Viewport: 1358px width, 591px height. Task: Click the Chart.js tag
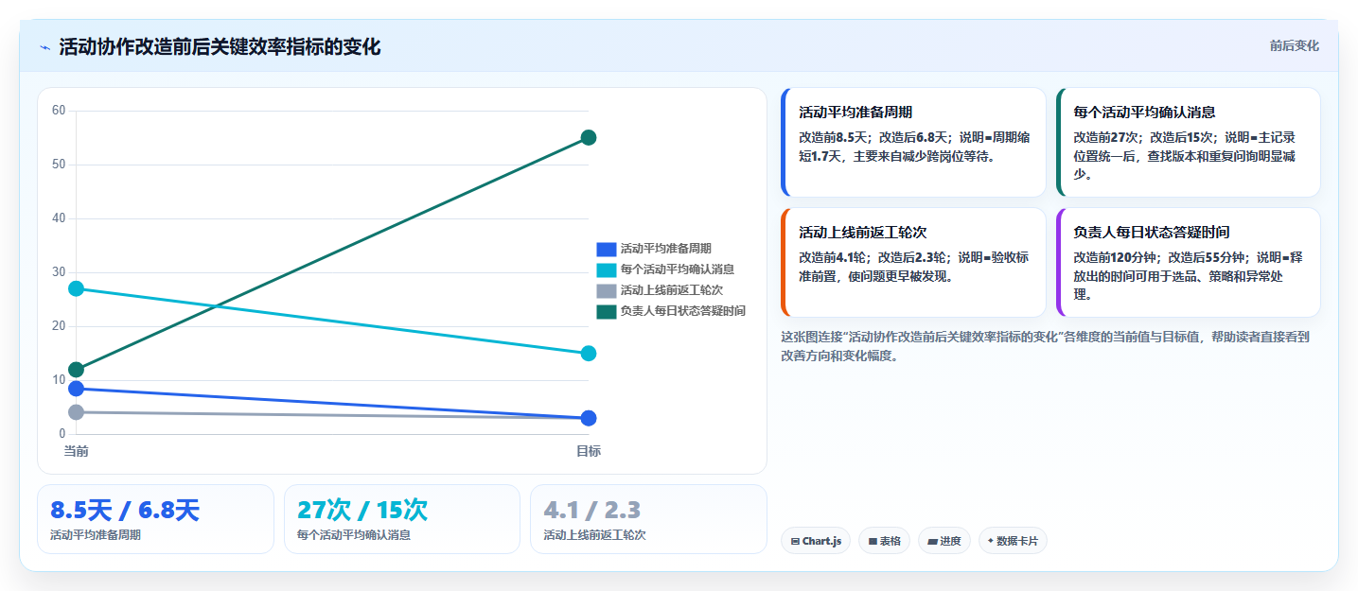tap(816, 541)
